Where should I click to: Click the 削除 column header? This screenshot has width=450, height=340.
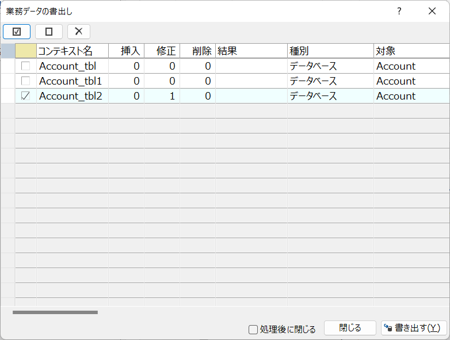(x=197, y=51)
